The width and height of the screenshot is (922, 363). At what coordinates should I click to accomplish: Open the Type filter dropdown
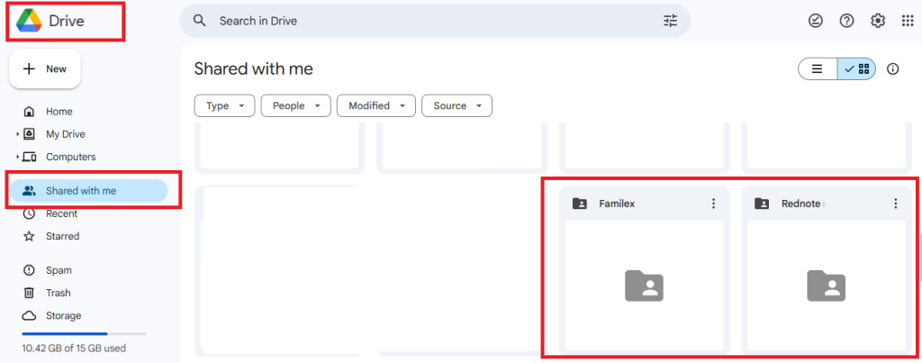[x=224, y=106]
